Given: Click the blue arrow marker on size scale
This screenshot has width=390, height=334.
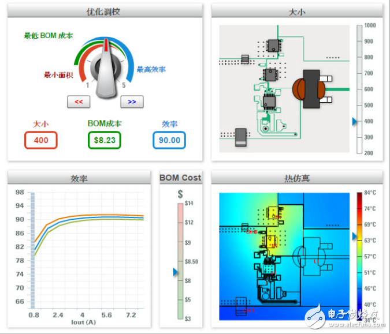Looking at the screenshot, I should (x=355, y=121).
